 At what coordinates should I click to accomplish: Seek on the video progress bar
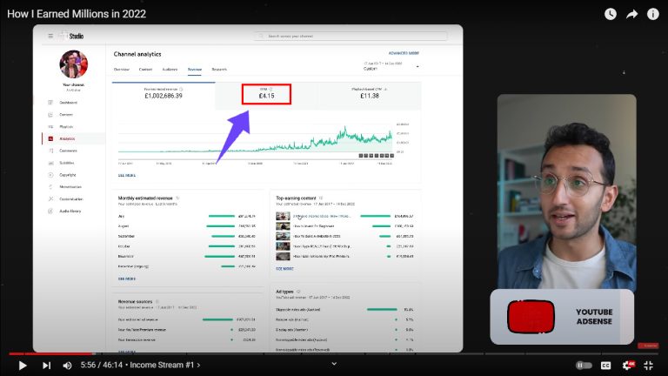(x=334, y=353)
